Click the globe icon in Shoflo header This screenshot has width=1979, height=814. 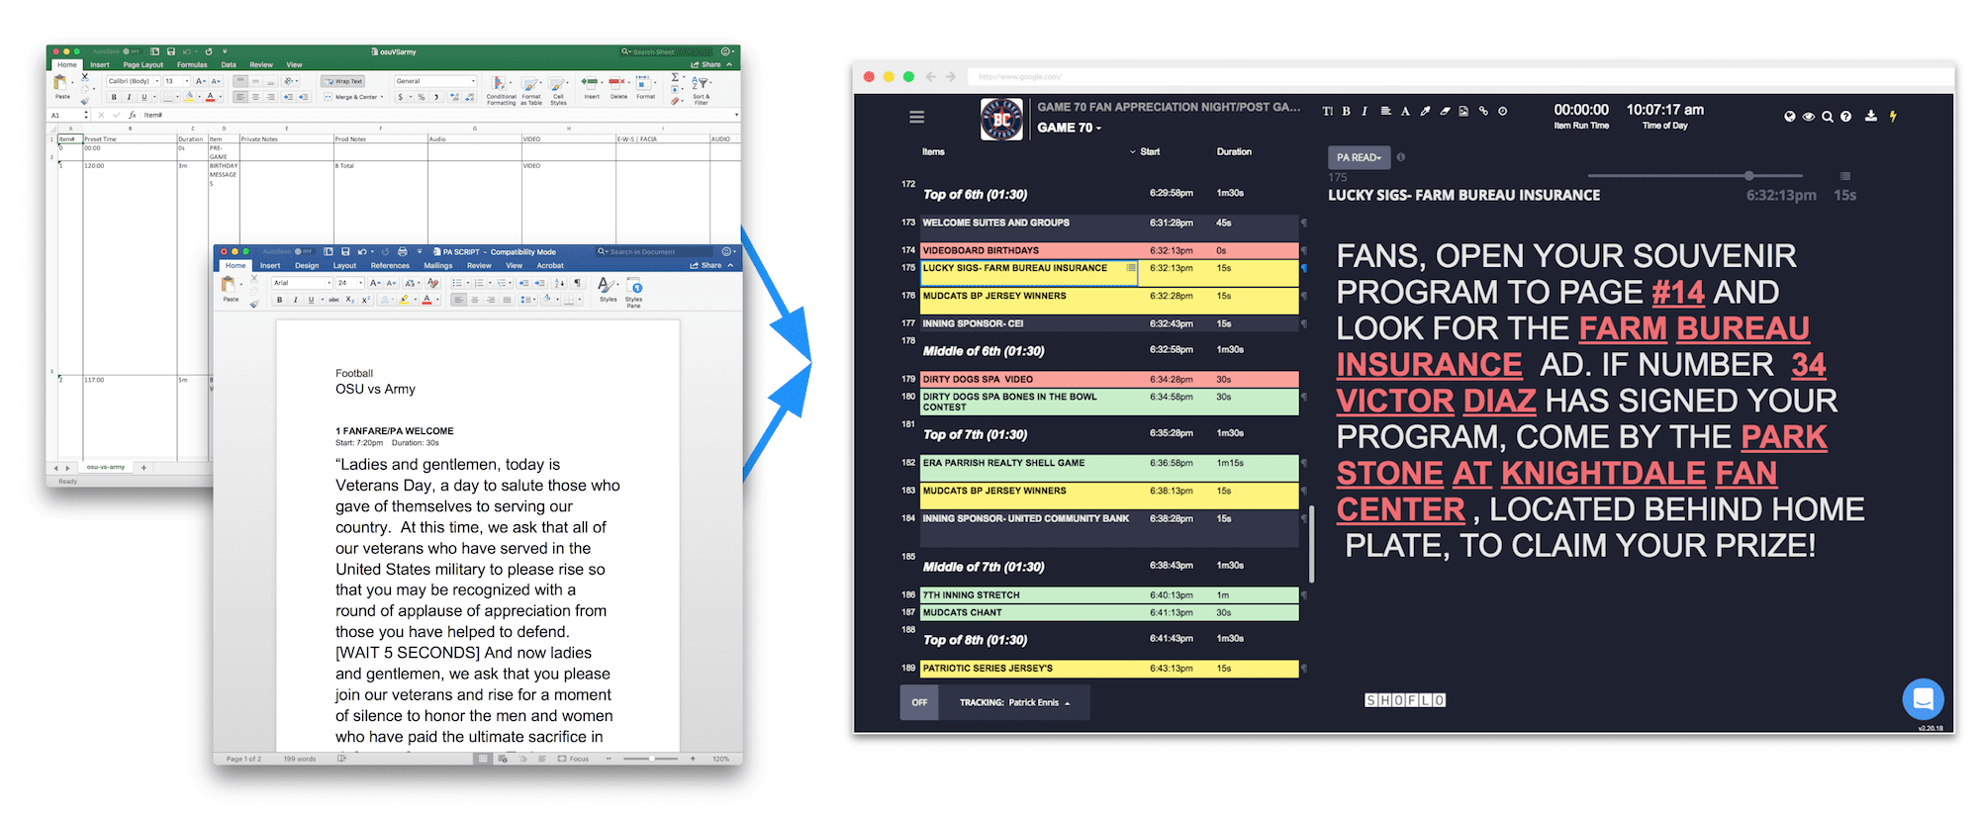click(x=1789, y=117)
